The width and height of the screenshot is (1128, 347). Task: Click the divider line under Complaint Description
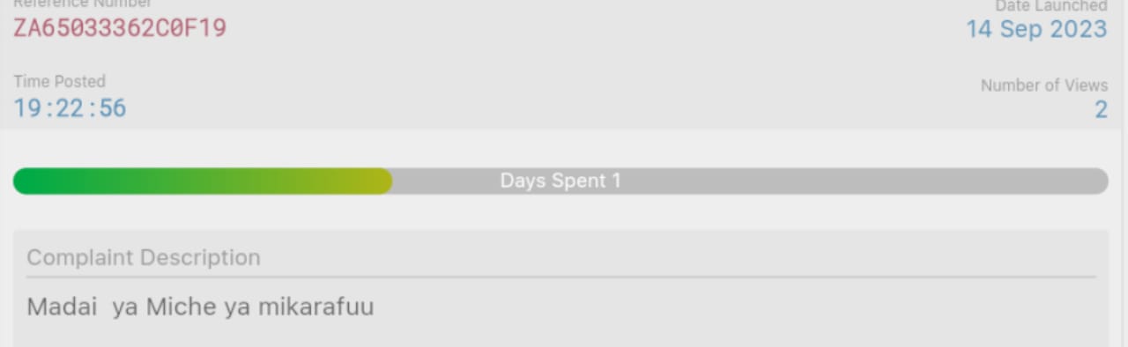pyautogui.click(x=560, y=277)
